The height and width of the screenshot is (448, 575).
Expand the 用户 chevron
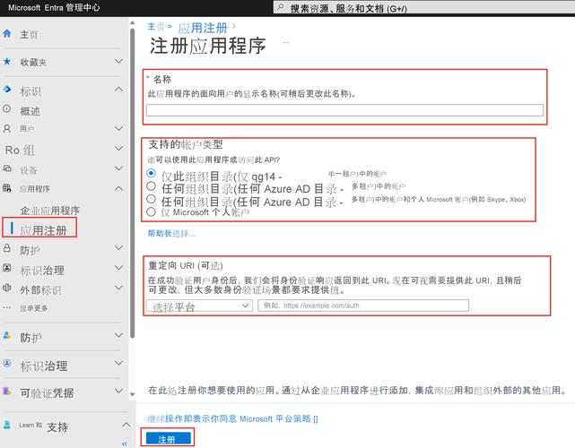tap(118, 128)
